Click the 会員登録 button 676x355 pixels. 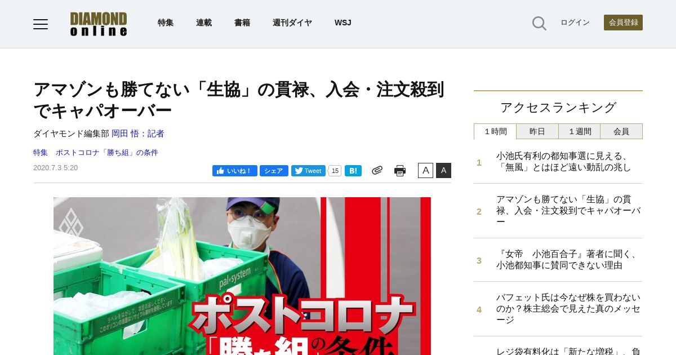point(623,23)
